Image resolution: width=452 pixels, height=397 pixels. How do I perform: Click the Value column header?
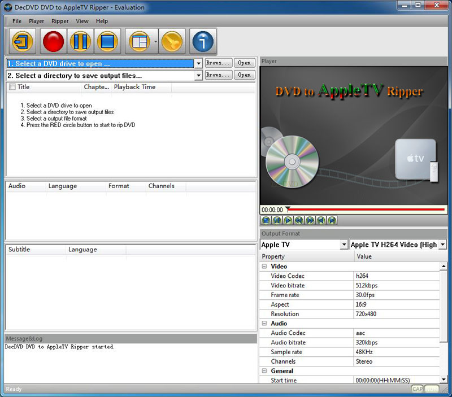click(x=401, y=256)
